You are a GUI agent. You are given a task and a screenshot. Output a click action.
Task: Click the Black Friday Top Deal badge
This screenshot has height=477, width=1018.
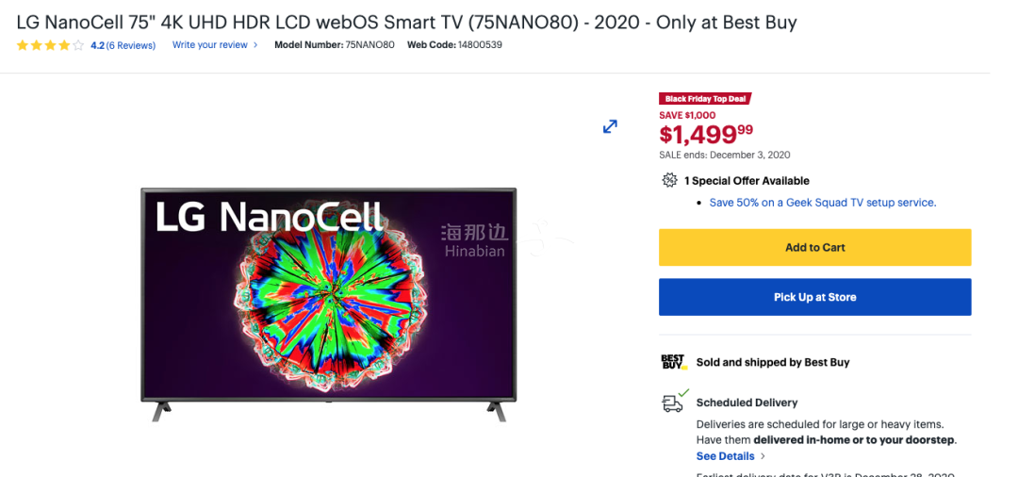point(704,99)
